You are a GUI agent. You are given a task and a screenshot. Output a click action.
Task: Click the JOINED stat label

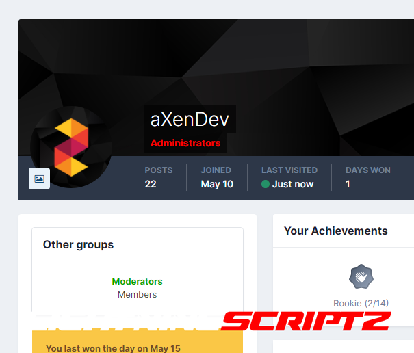pos(216,170)
